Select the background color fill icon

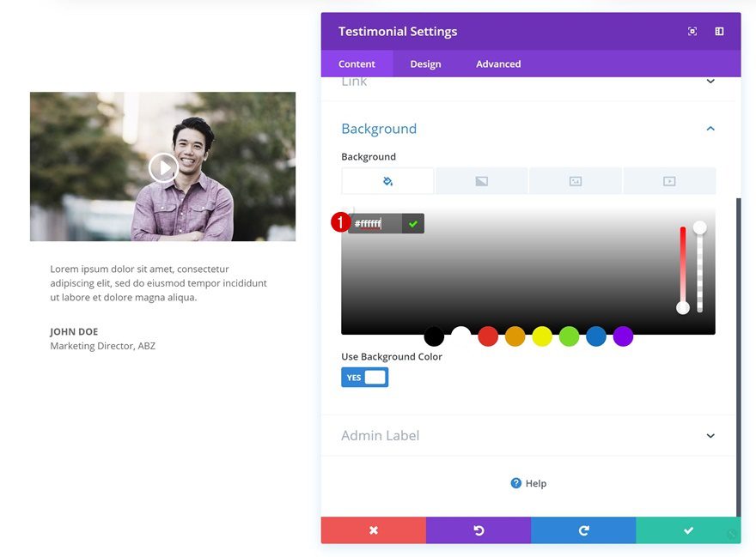[389, 180]
